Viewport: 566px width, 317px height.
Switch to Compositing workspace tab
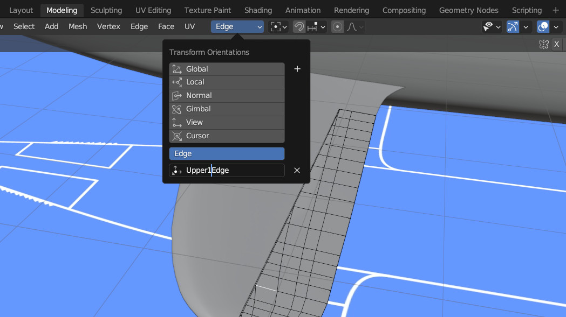click(404, 10)
